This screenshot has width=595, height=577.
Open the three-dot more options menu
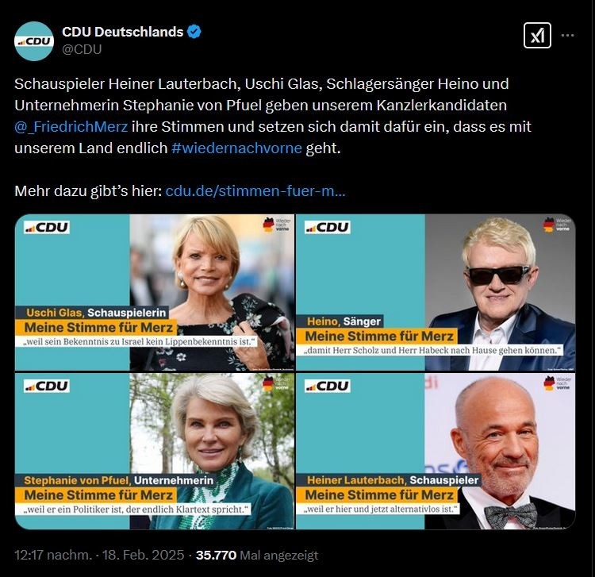(x=568, y=35)
